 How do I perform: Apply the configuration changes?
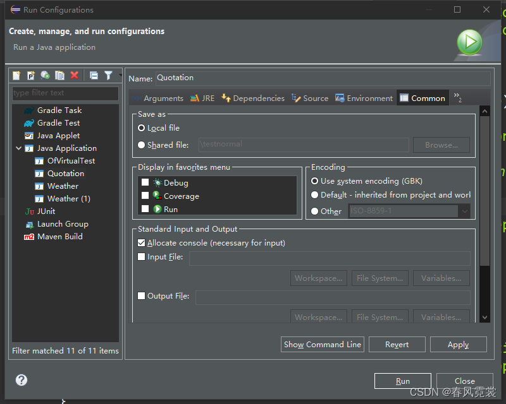[x=458, y=344]
